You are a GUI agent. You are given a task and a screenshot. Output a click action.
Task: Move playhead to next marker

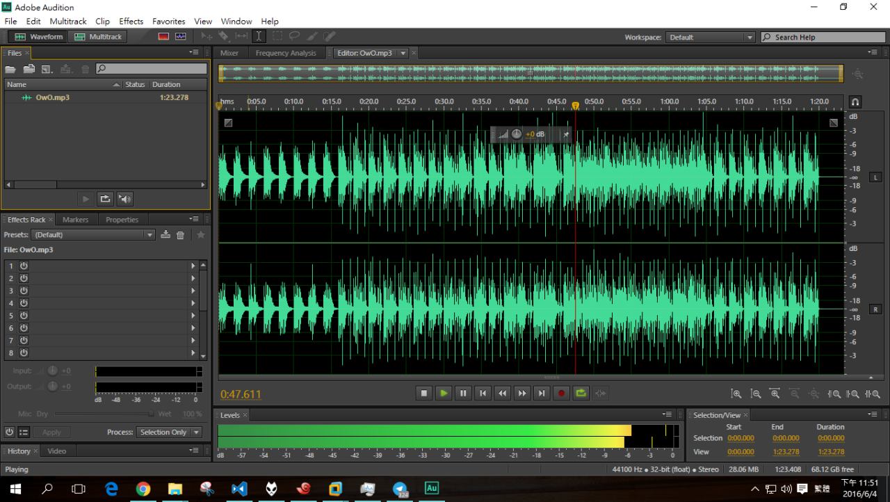542,394
